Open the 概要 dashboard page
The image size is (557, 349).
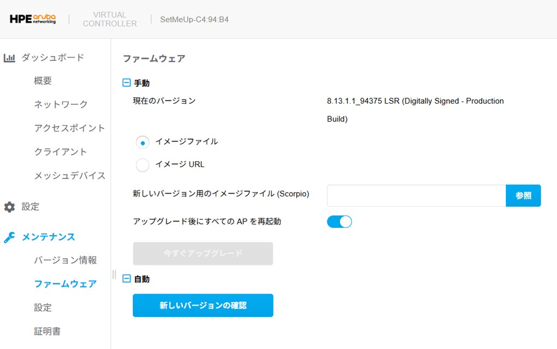click(x=43, y=81)
